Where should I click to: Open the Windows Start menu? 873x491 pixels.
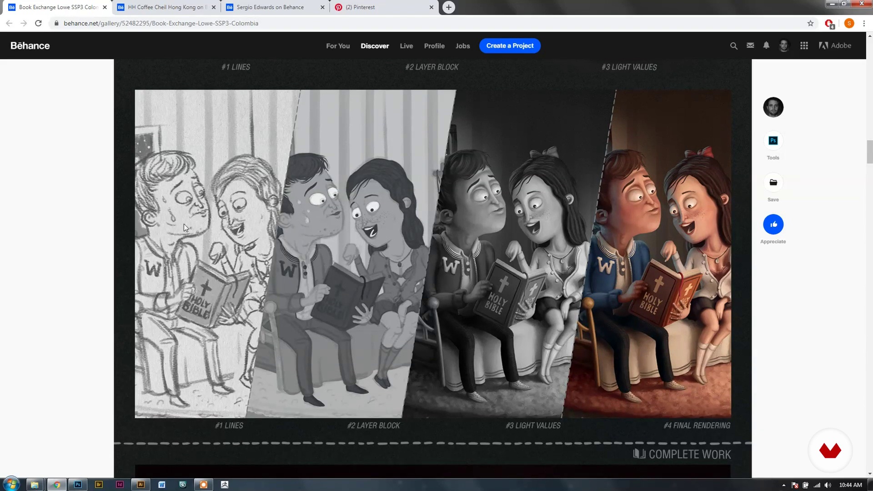tap(10, 484)
